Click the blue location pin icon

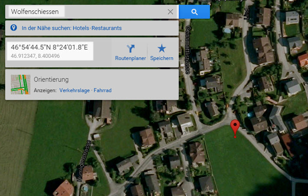13,28
